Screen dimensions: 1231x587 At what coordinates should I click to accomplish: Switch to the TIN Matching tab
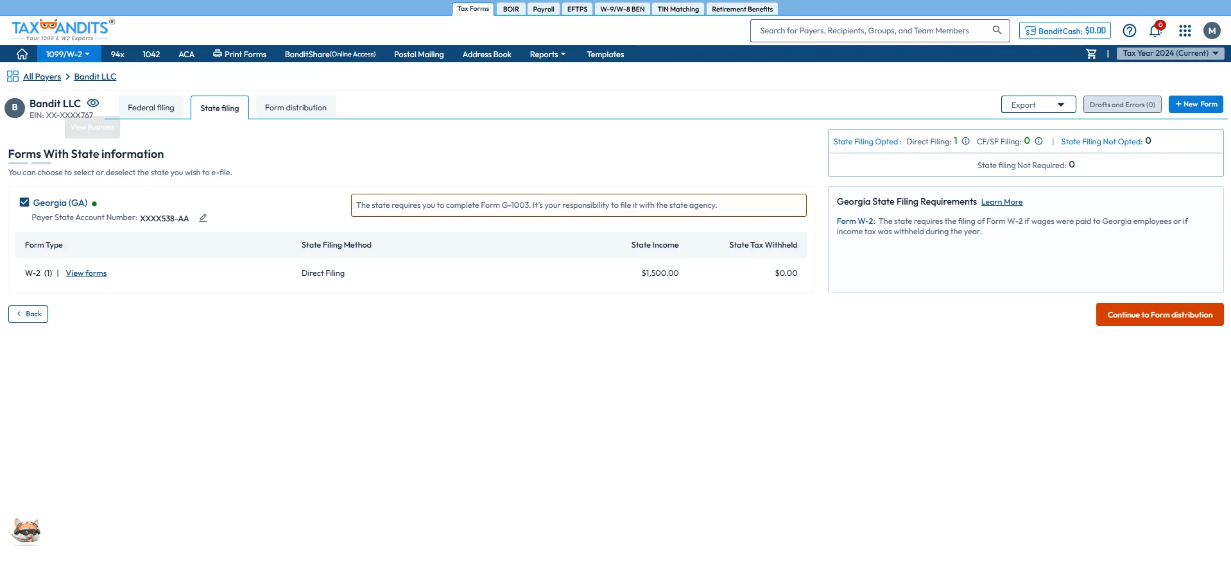tap(678, 9)
